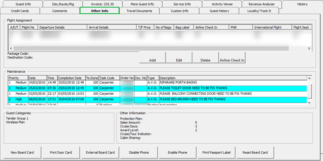Image resolution: width=323 pixels, height=161 pixels.
Task: Click the Airline Check In button
Action: [x=232, y=58]
